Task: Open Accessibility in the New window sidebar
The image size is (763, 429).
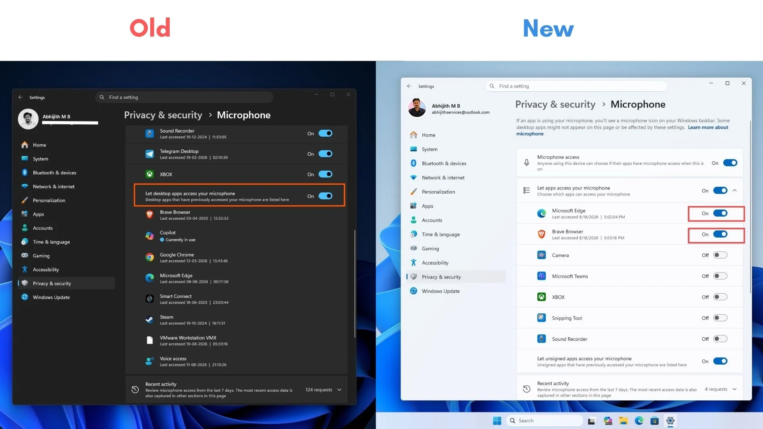Action: tap(456, 263)
